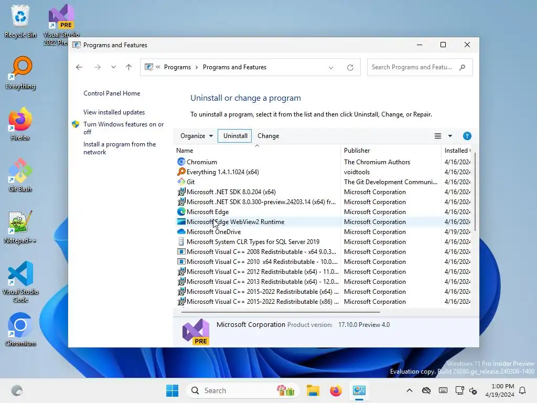Image resolution: width=537 pixels, height=403 pixels.
Task: Open the Git Bash desktop shortcut
Action: (20, 175)
